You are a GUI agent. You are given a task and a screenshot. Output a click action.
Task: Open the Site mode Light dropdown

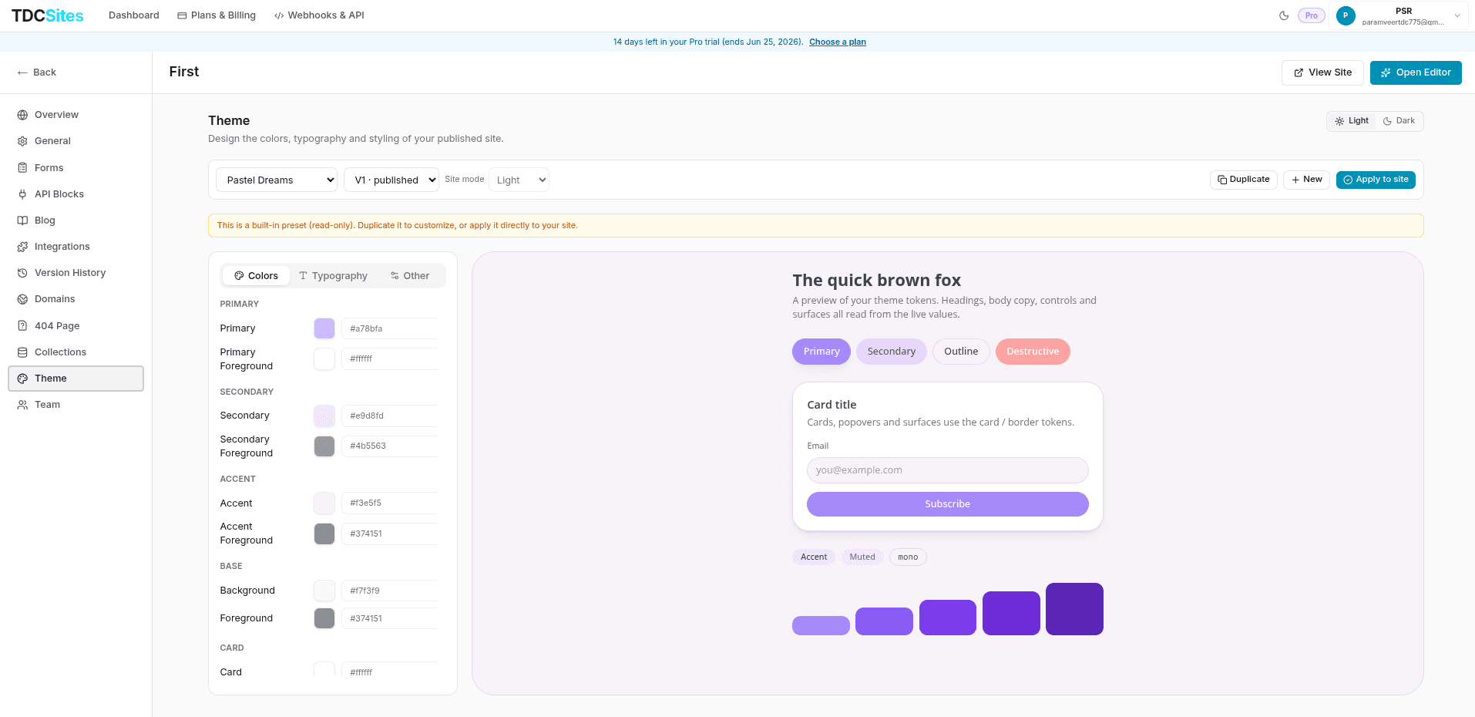pos(519,180)
